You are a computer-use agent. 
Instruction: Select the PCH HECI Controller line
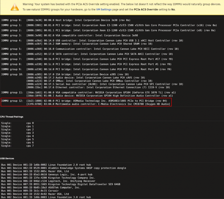pos(90,49)
